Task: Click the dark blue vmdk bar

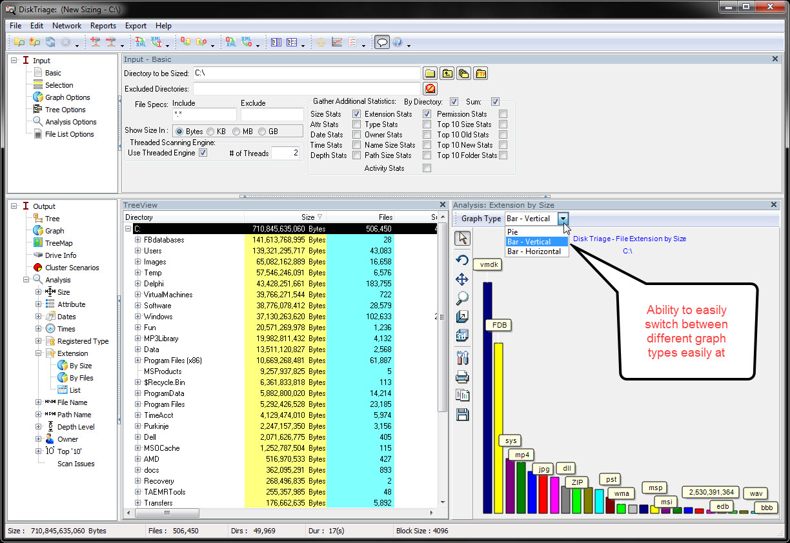Action: 487,397
